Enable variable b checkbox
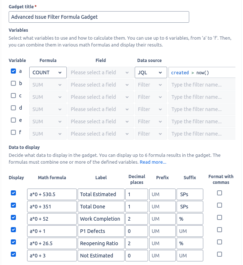 pos(13,84)
